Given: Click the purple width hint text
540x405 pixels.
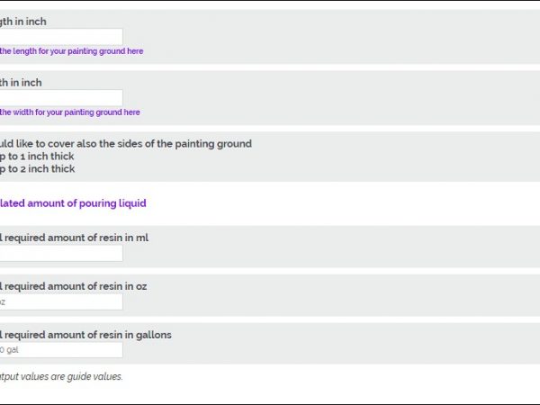Looking at the screenshot, I should tap(69, 112).
